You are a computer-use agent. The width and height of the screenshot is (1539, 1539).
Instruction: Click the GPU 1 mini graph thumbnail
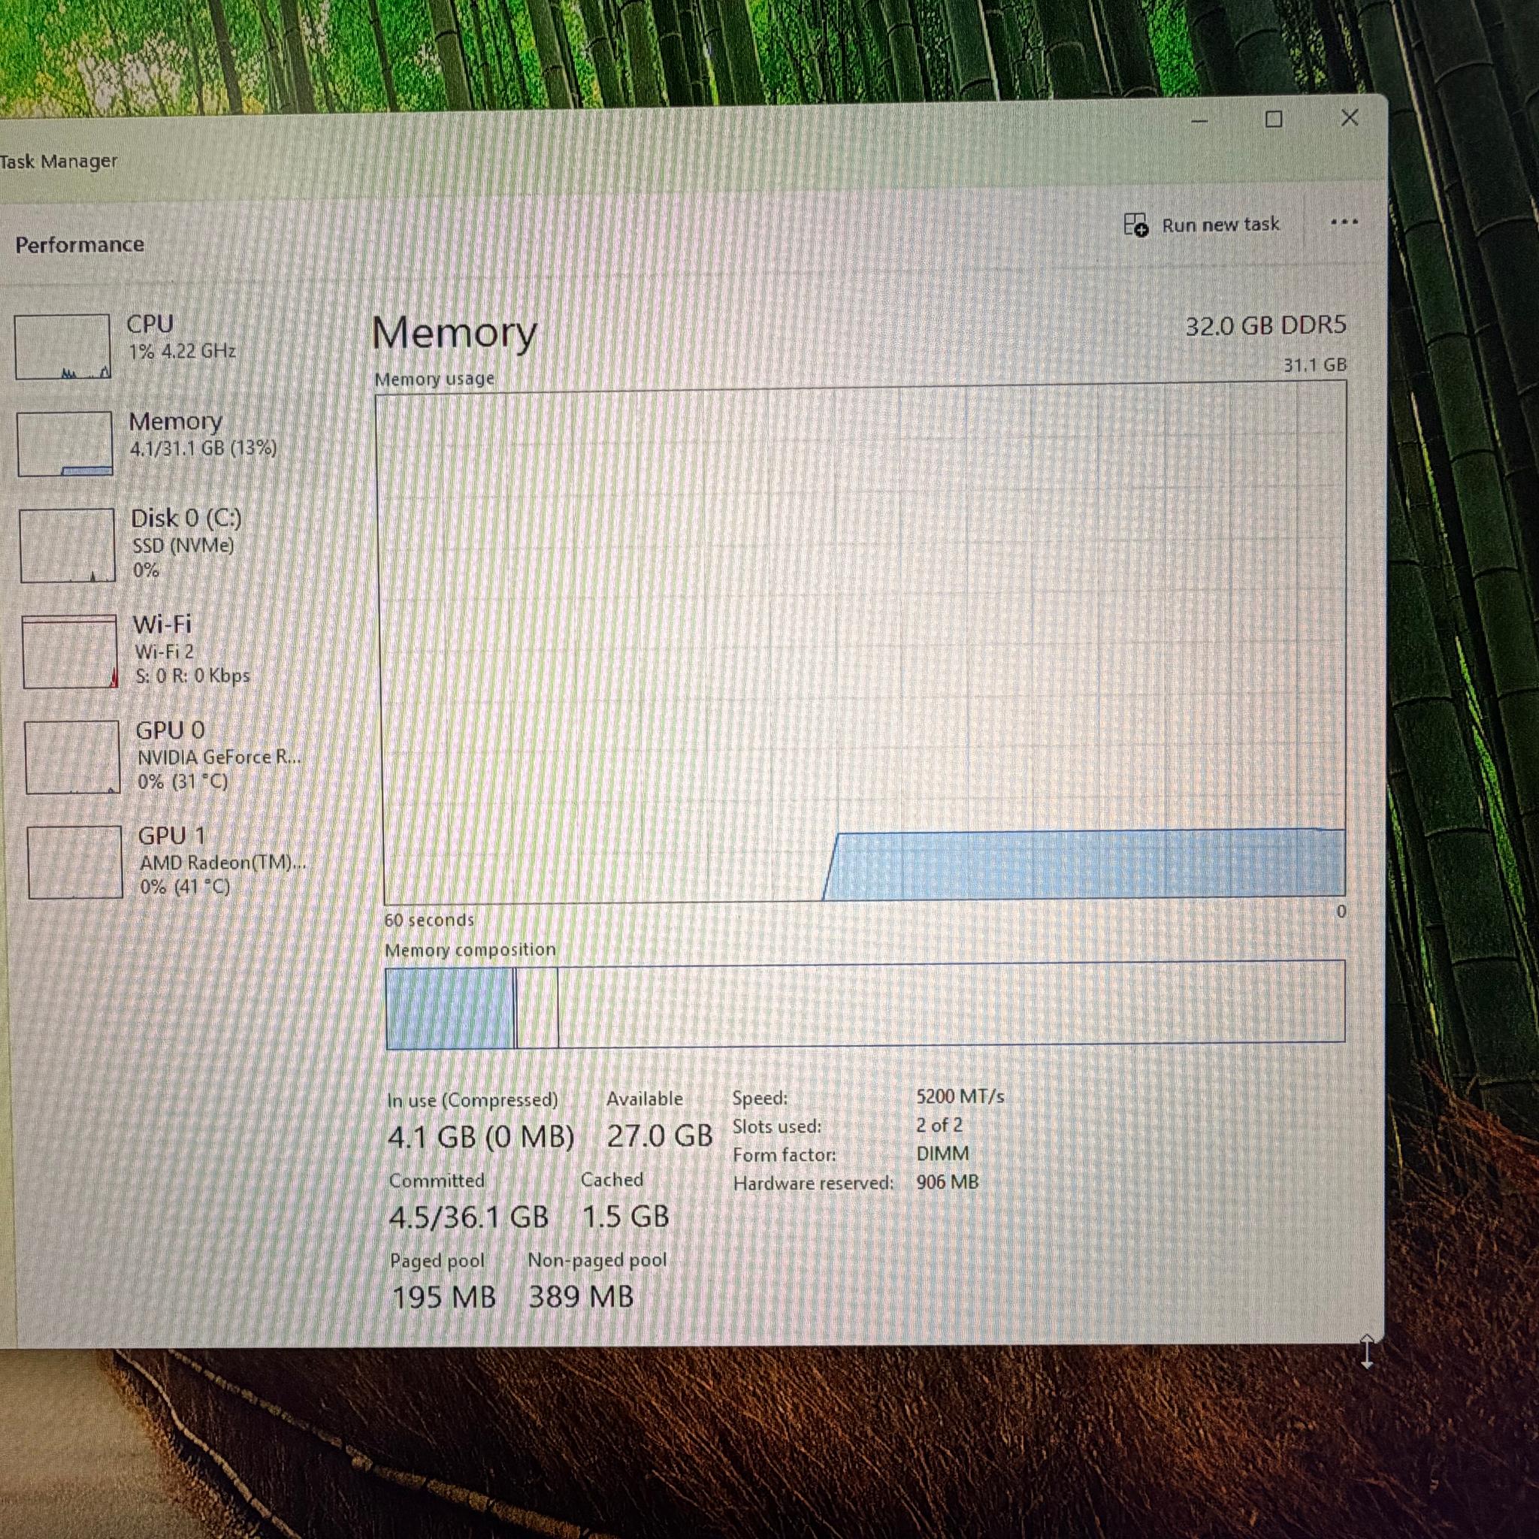click(x=75, y=862)
